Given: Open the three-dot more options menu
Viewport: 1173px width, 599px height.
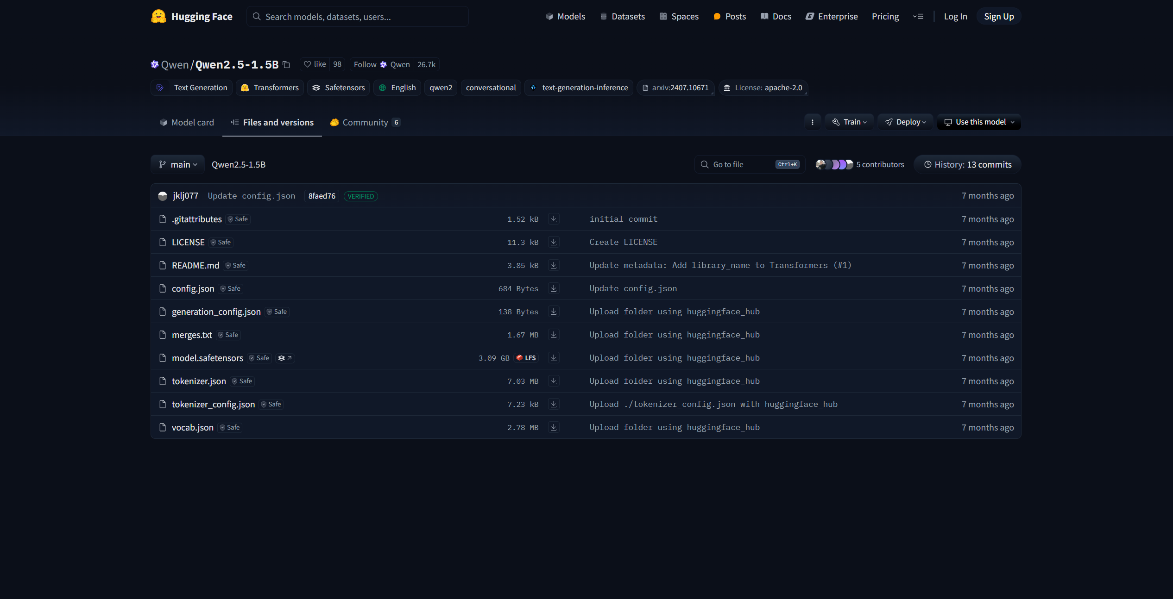Looking at the screenshot, I should [x=812, y=122].
